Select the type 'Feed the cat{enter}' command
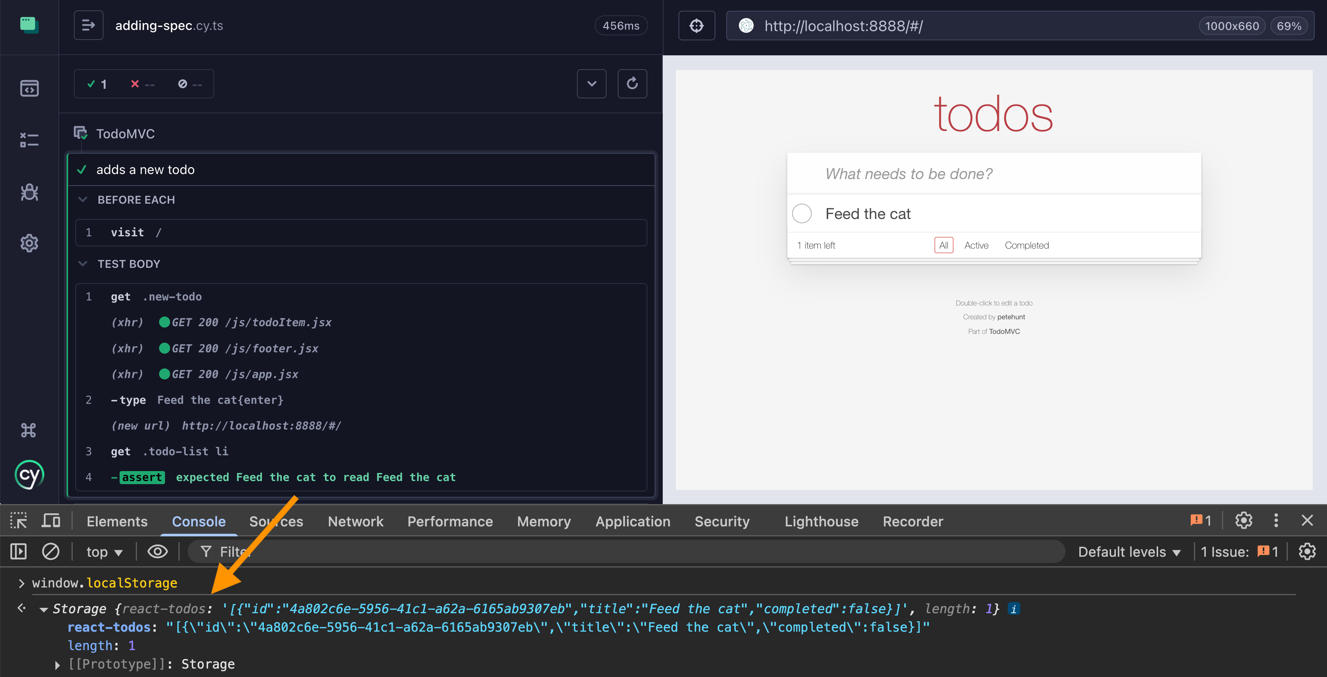Viewport: 1327px width, 677px height. coord(361,400)
